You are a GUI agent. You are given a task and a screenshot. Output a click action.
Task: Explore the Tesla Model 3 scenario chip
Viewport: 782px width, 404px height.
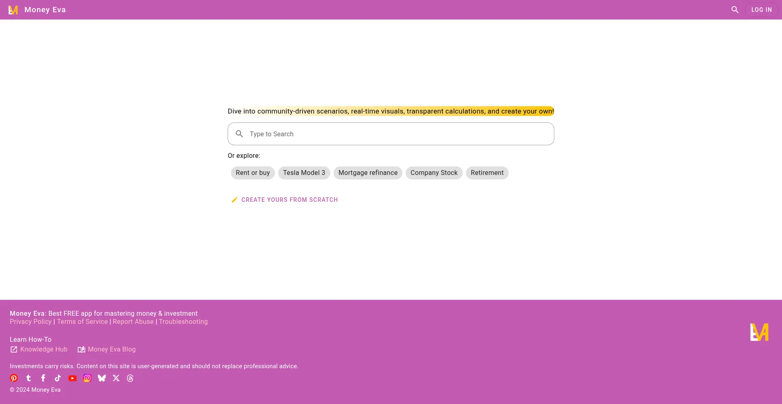(304, 173)
